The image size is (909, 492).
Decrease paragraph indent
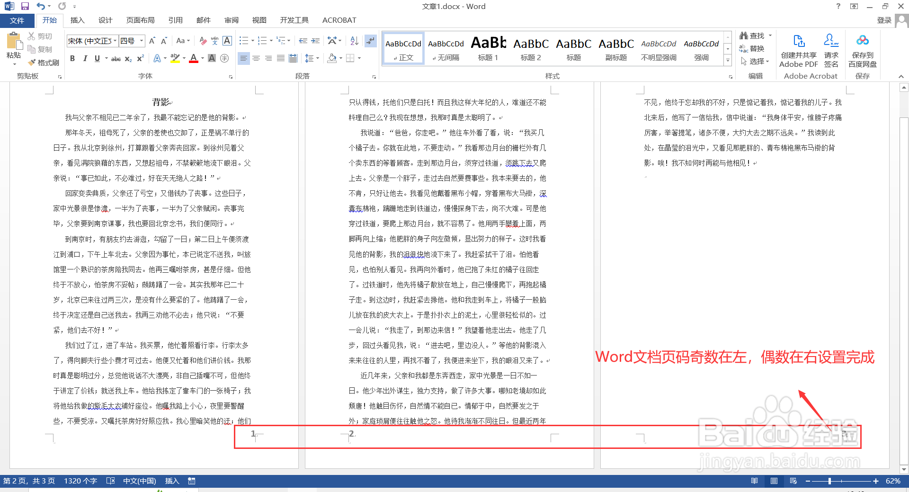tap(303, 41)
